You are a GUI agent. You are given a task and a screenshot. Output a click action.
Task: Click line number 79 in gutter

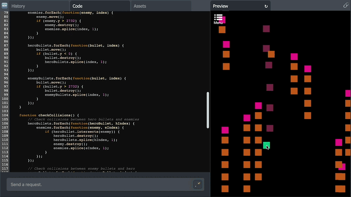click(x=6, y=13)
